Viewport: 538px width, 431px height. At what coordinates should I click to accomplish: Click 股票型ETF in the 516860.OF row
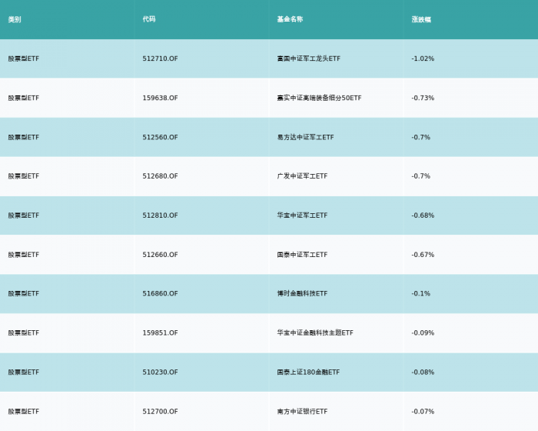(x=24, y=293)
